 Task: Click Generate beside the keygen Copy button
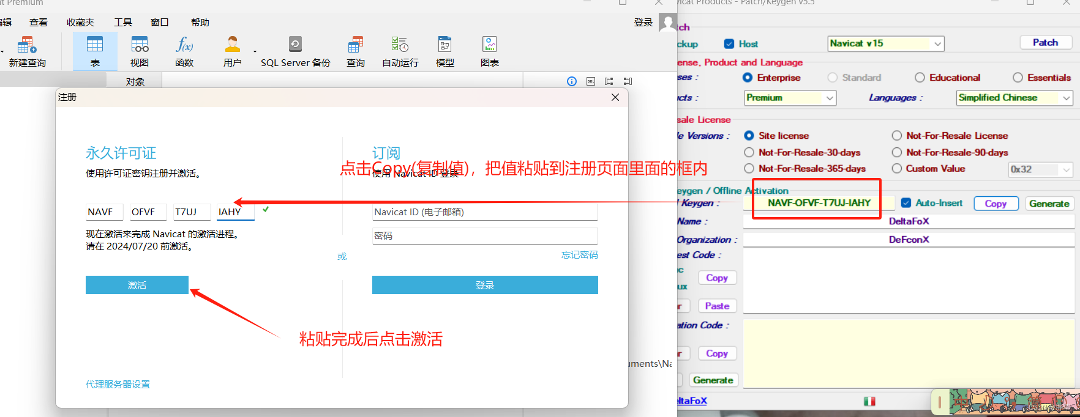click(x=1049, y=204)
